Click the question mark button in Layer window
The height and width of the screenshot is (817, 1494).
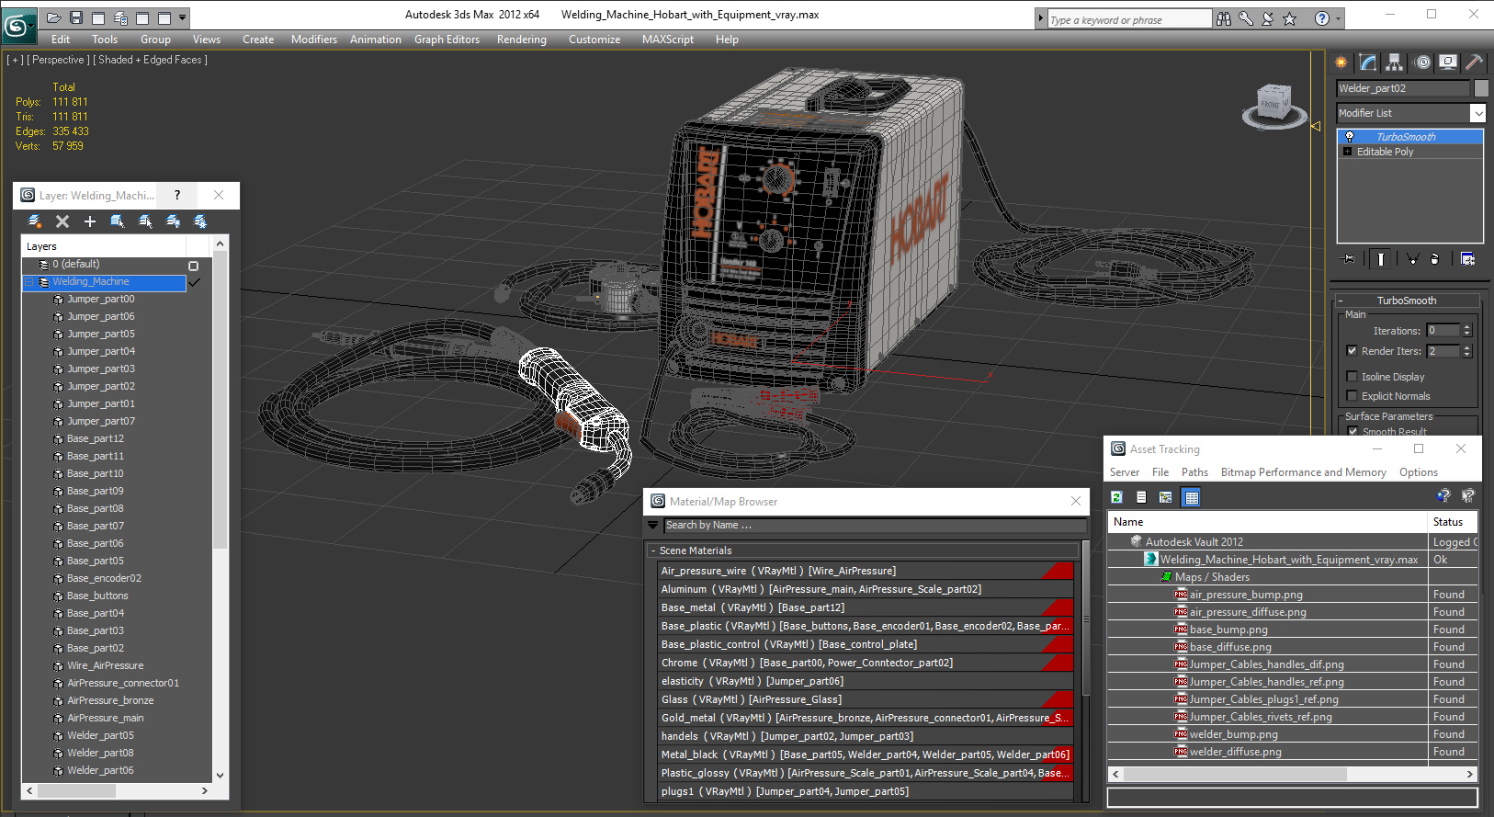click(177, 195)
